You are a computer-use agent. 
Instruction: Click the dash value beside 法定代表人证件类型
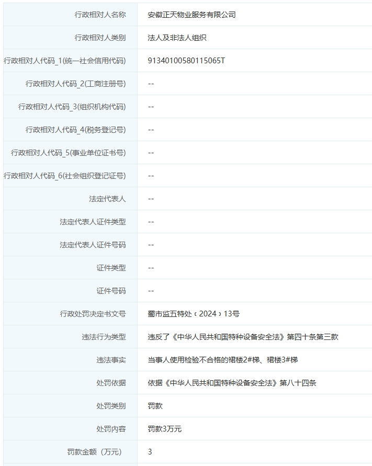pos(151,222)
